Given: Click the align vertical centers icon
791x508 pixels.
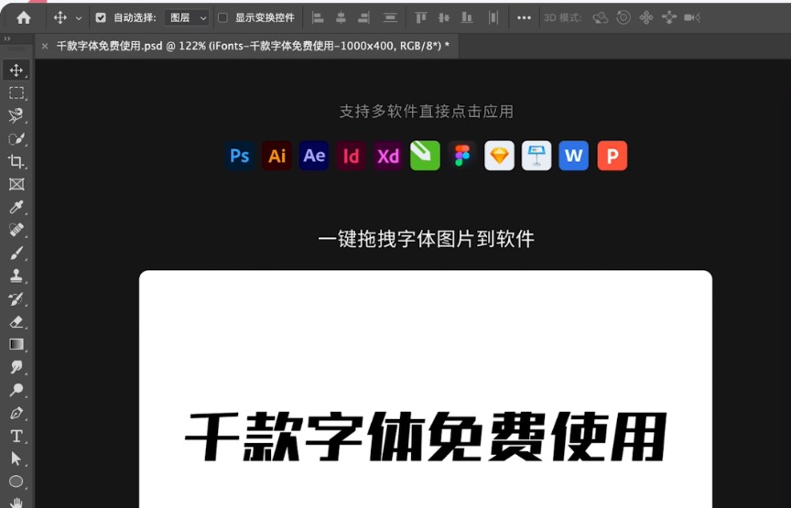Looking at the screenshot, I should coord(444,18).
